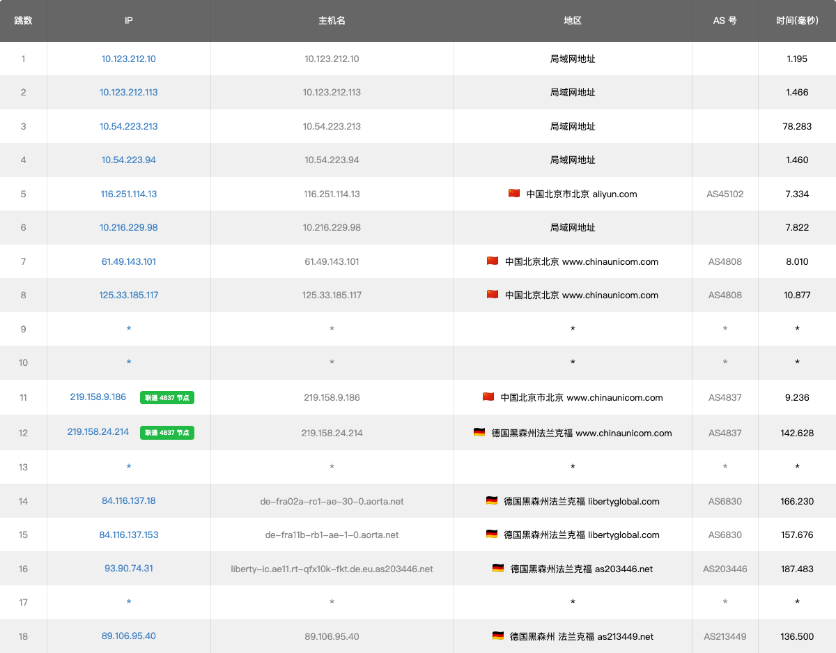
Task: Open IP 219.158.24.214 details
Action: [x=98, y=432]
